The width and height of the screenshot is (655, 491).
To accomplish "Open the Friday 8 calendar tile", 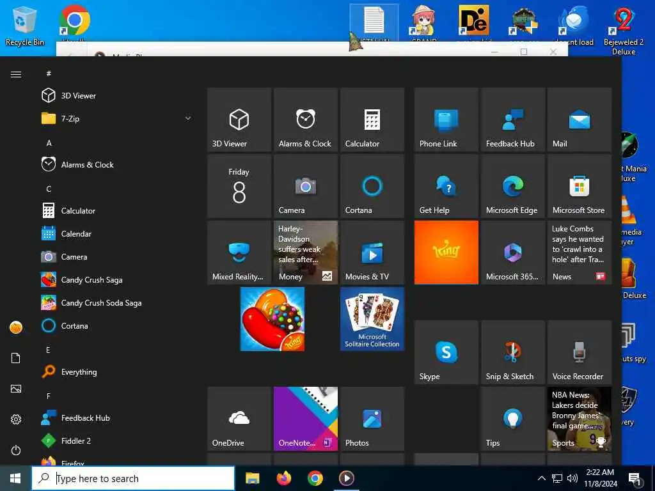I will pyautogui.click(x=239, y=186).
